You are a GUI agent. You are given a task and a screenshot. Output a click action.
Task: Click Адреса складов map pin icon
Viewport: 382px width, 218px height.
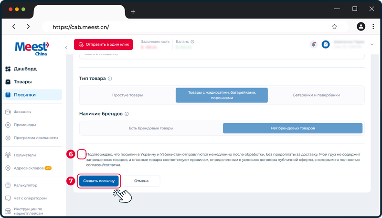click(8, 168)
